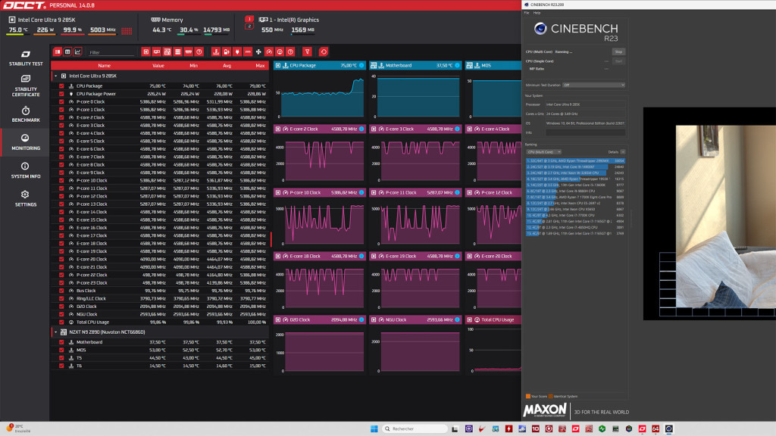Toggle clock frequency filter gauge icon
The width and height of the screenshot is (776, 436).
[269, 52]
